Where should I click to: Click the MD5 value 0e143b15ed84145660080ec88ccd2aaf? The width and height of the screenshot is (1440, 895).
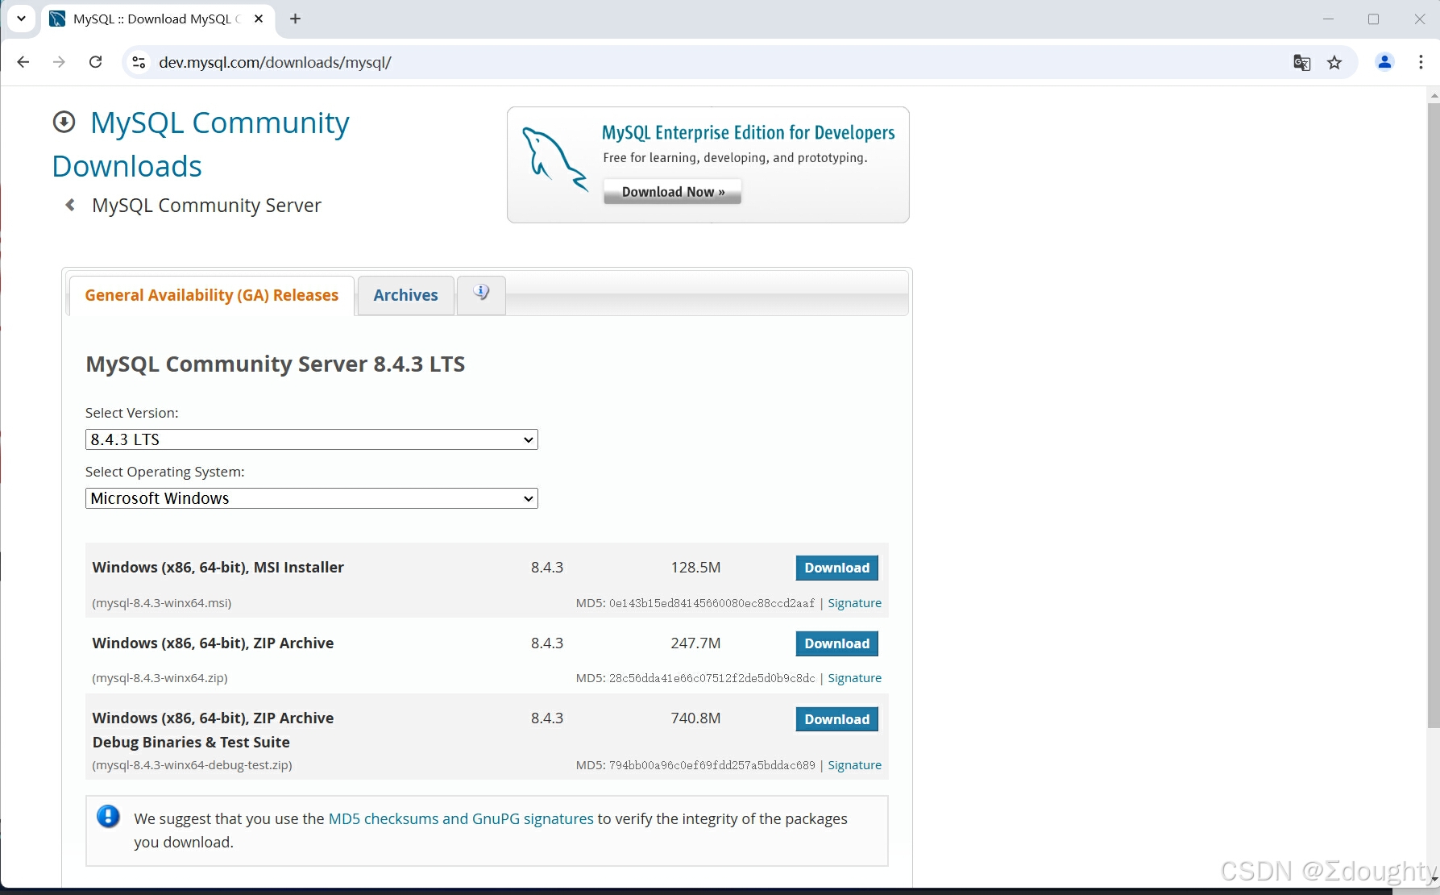pyautogui.click(x=712, y=603)
